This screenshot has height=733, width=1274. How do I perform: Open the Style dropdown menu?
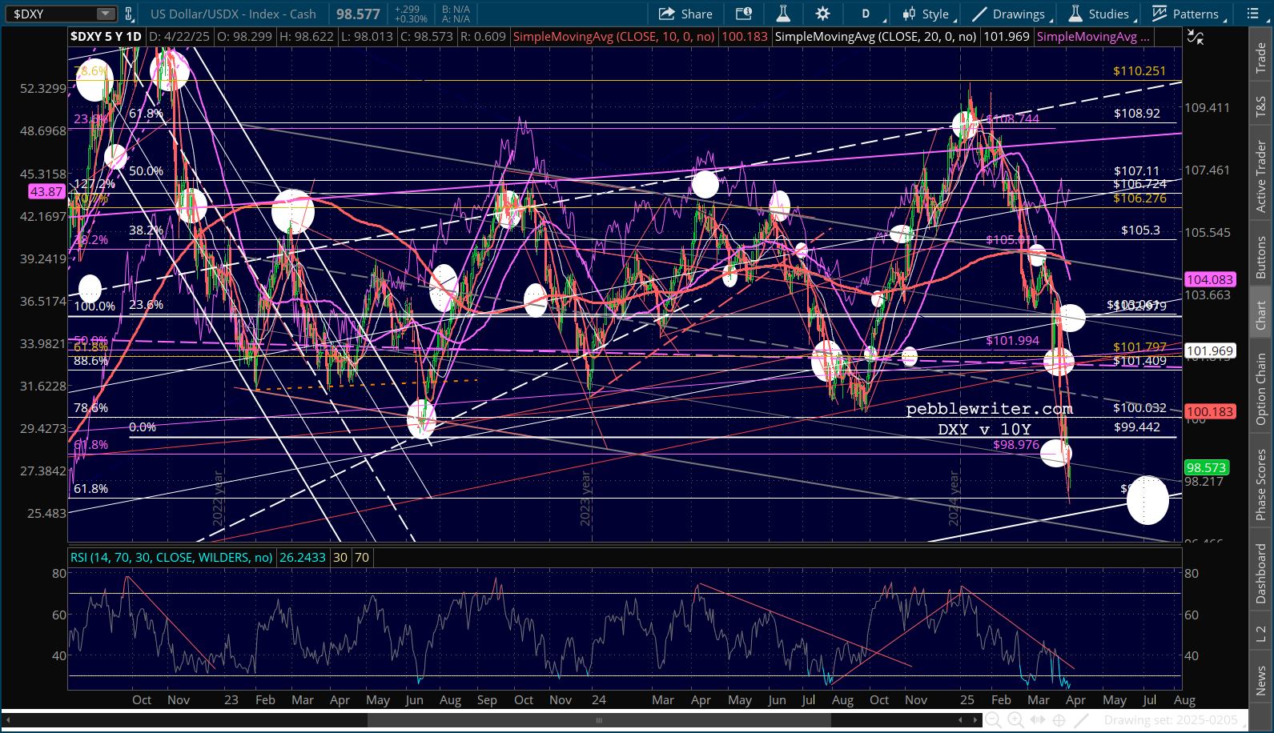coord(926,14)
